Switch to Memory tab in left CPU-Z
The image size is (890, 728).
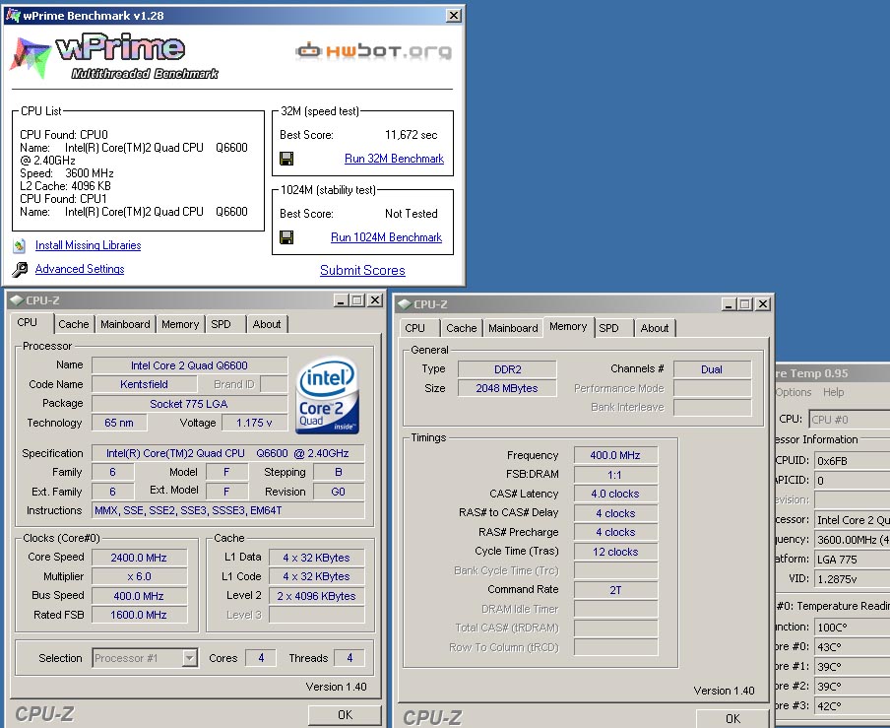tap(180, 324)
